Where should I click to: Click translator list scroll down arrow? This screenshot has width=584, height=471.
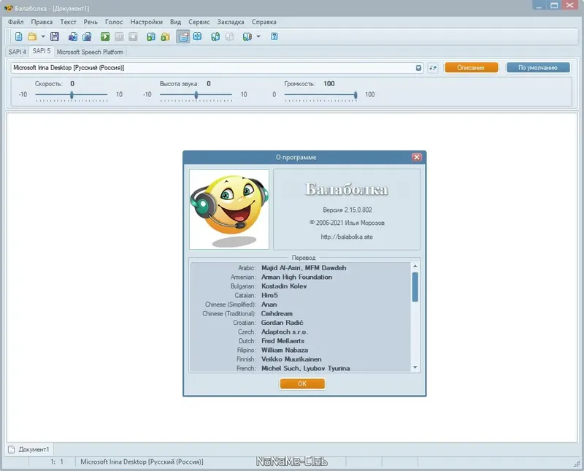click(415, 368)
